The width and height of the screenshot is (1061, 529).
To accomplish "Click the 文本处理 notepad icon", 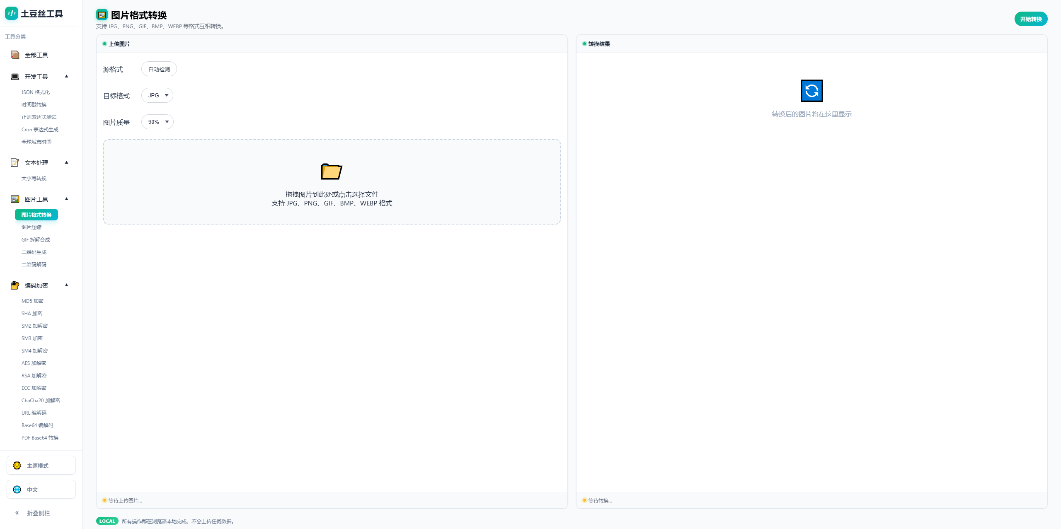I will [x=15, y=163].
